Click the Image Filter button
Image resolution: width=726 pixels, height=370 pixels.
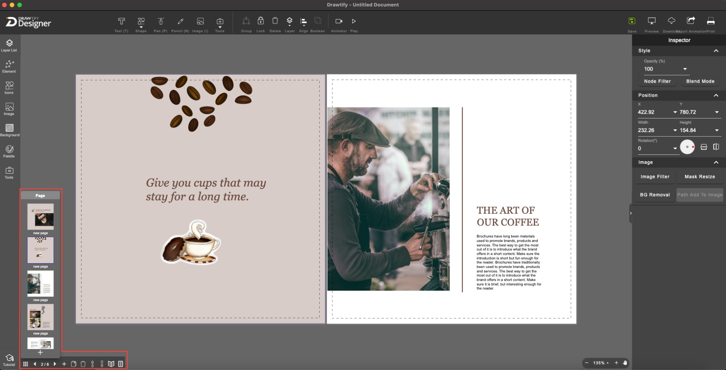[655, 177]
